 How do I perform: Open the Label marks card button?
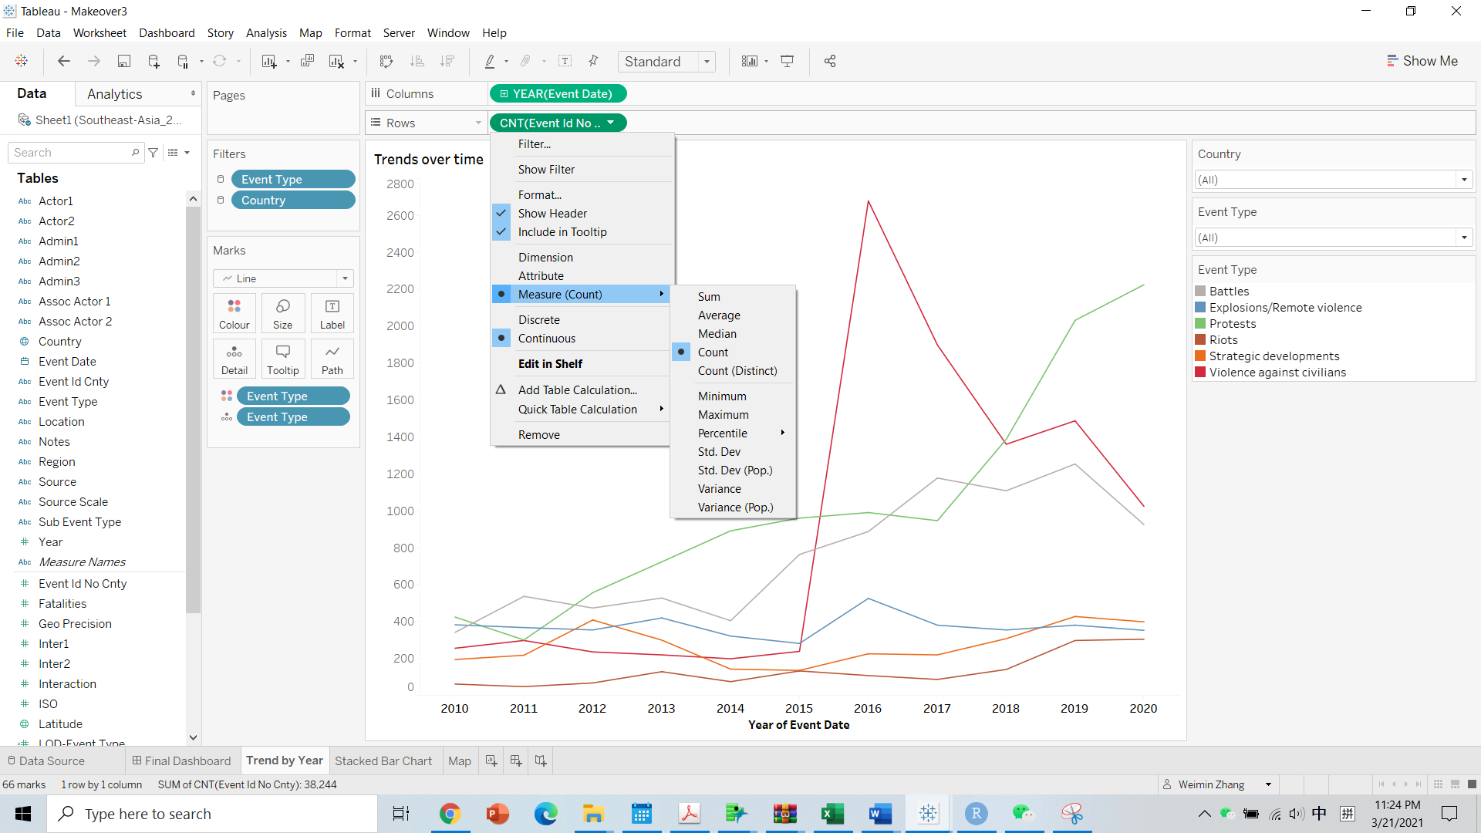pos(332,313)
